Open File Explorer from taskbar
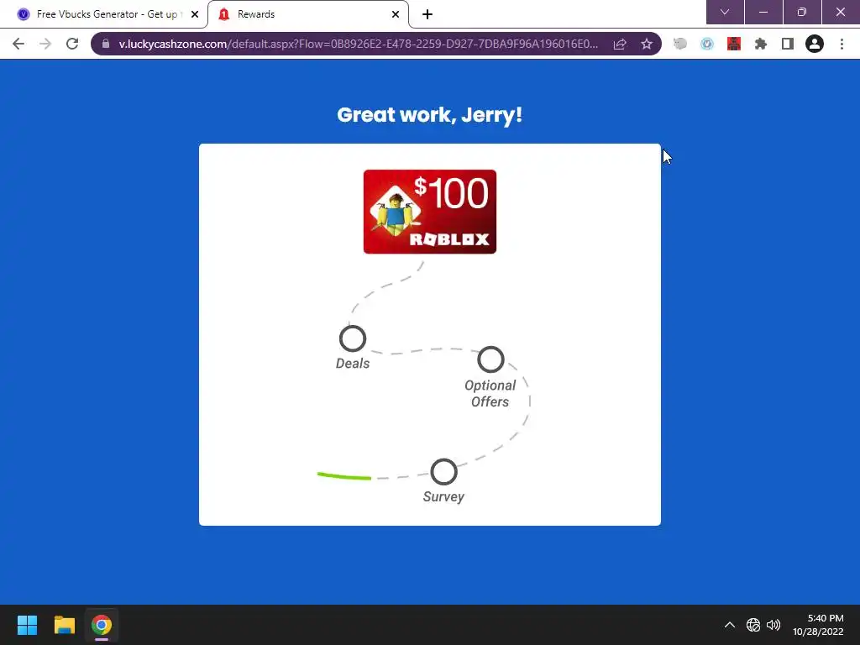Screen dimensions: 860x645 coord(65,625)
